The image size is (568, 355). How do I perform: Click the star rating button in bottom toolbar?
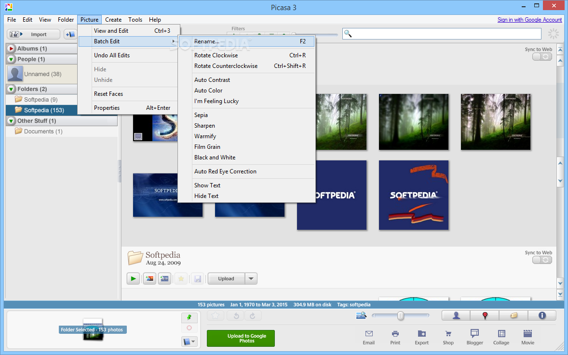point(215,316)
